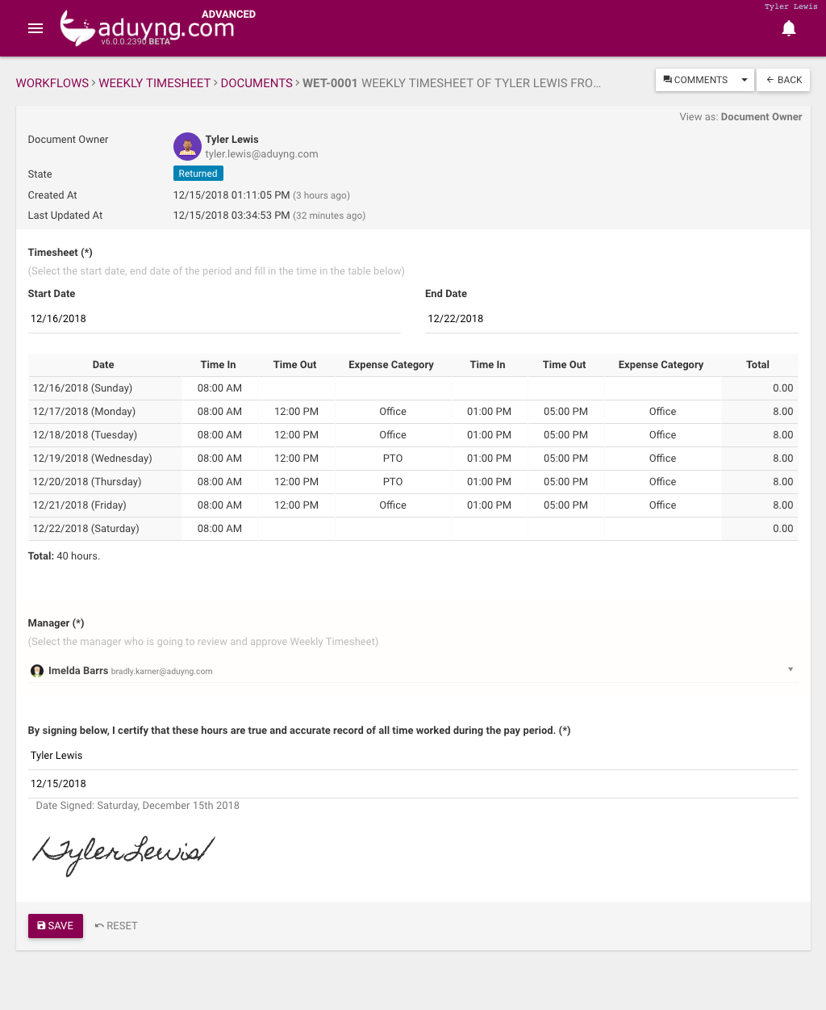826x1010 pixels.
Task: Navigate to the WORKFLOWS breadcrumb
Action: 52,82
